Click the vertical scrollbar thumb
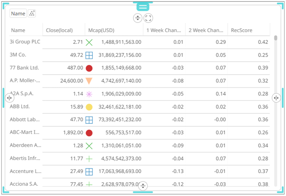The image size is (286, 196). 276,38
